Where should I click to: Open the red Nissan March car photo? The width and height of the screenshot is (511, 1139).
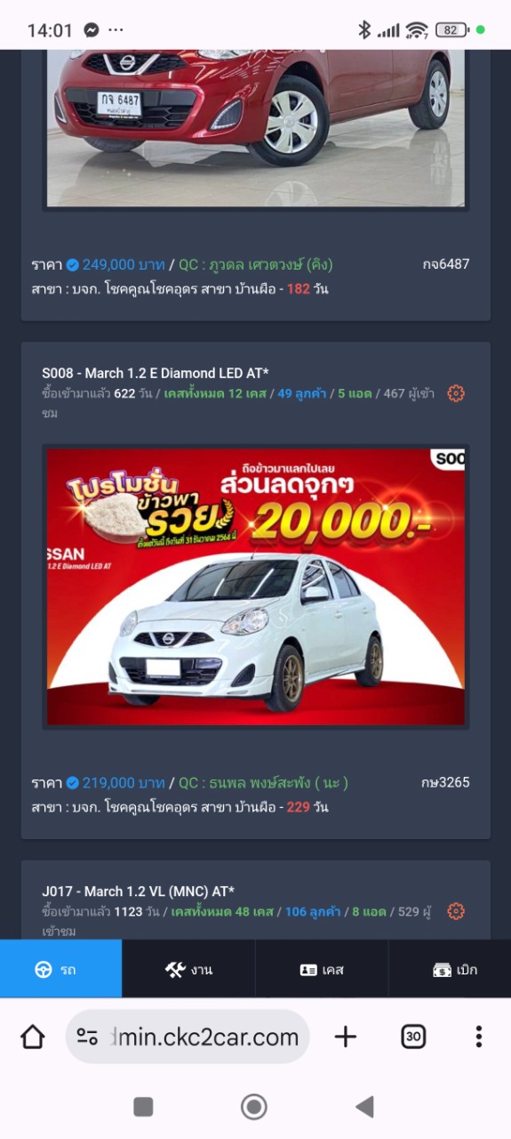256,128
